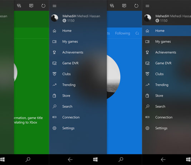Tap search button below green screen

tap(28, 159)
